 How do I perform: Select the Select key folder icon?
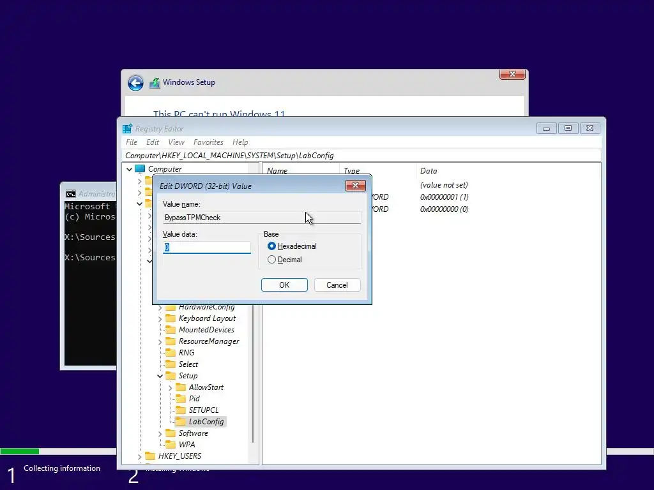171,364
